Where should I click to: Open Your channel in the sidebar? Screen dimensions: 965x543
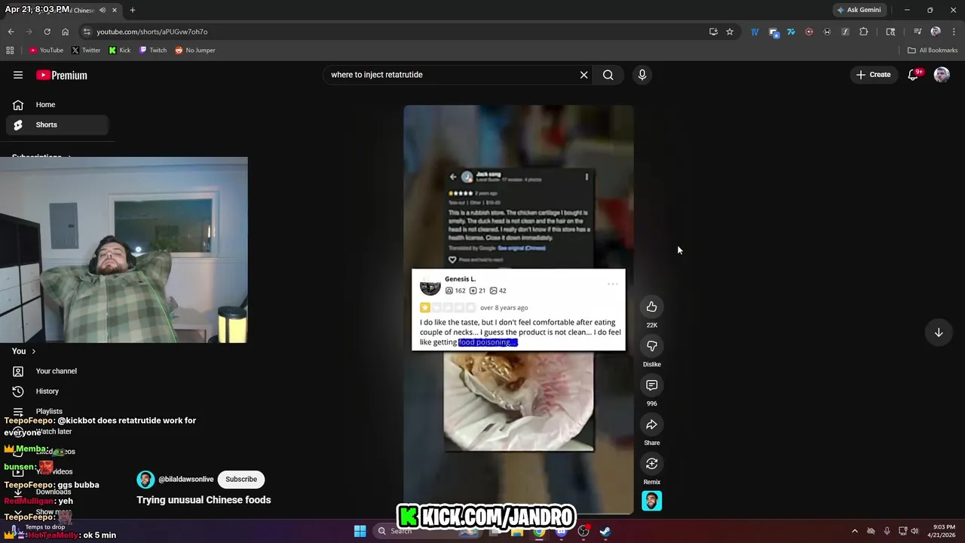point(56,371)
